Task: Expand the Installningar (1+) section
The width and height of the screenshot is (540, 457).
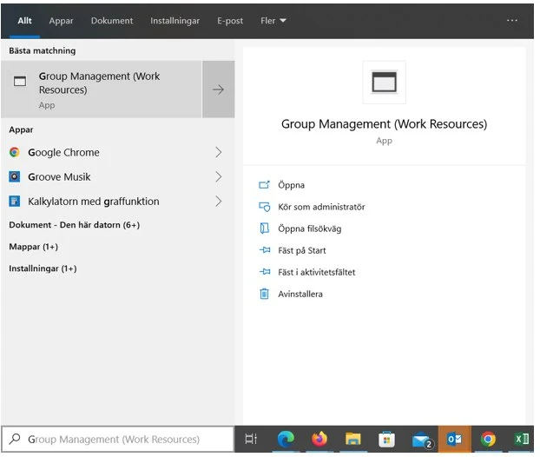Action: [x=43, y=268]
